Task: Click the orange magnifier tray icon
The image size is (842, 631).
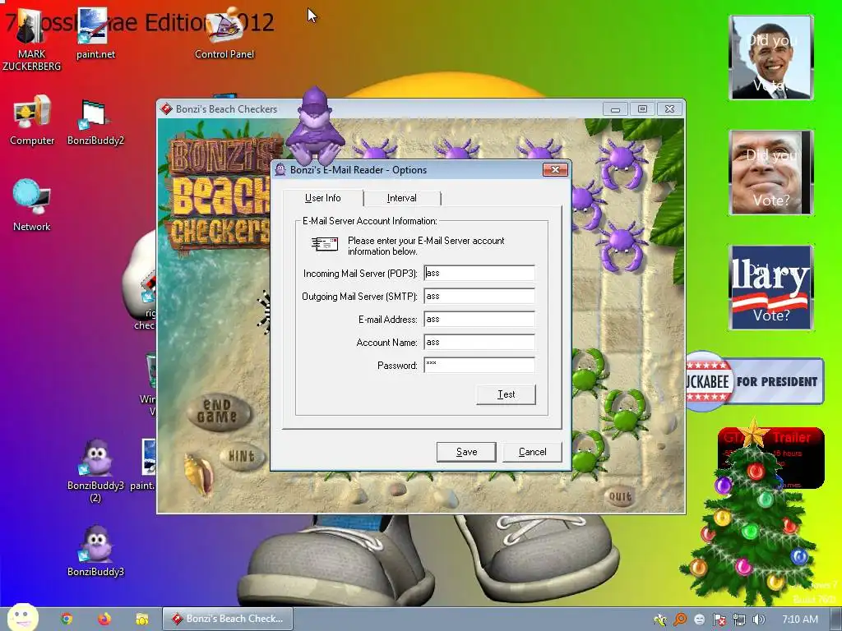Action: [680, 619]
